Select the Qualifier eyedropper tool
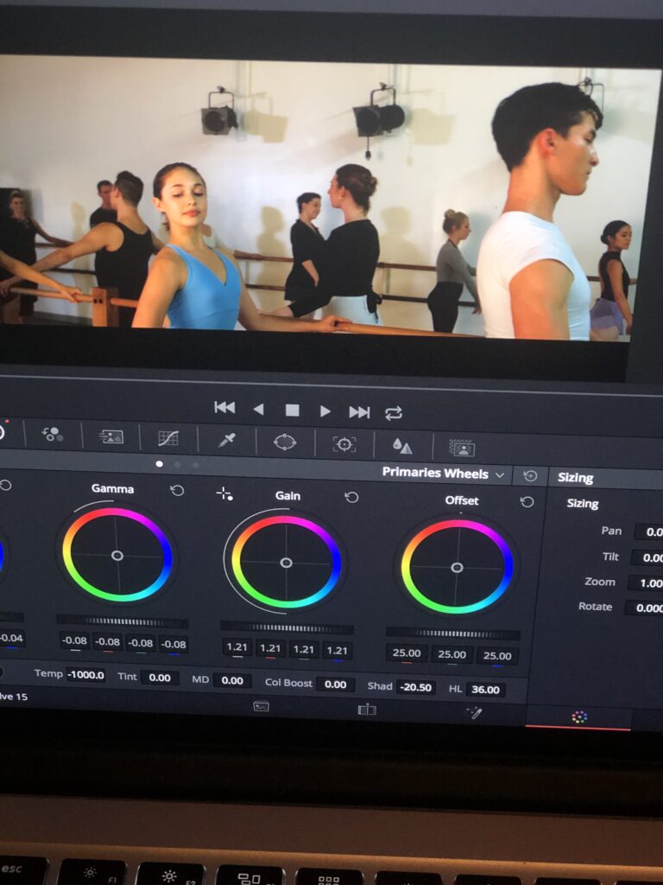663x885 pixels. 227,441
